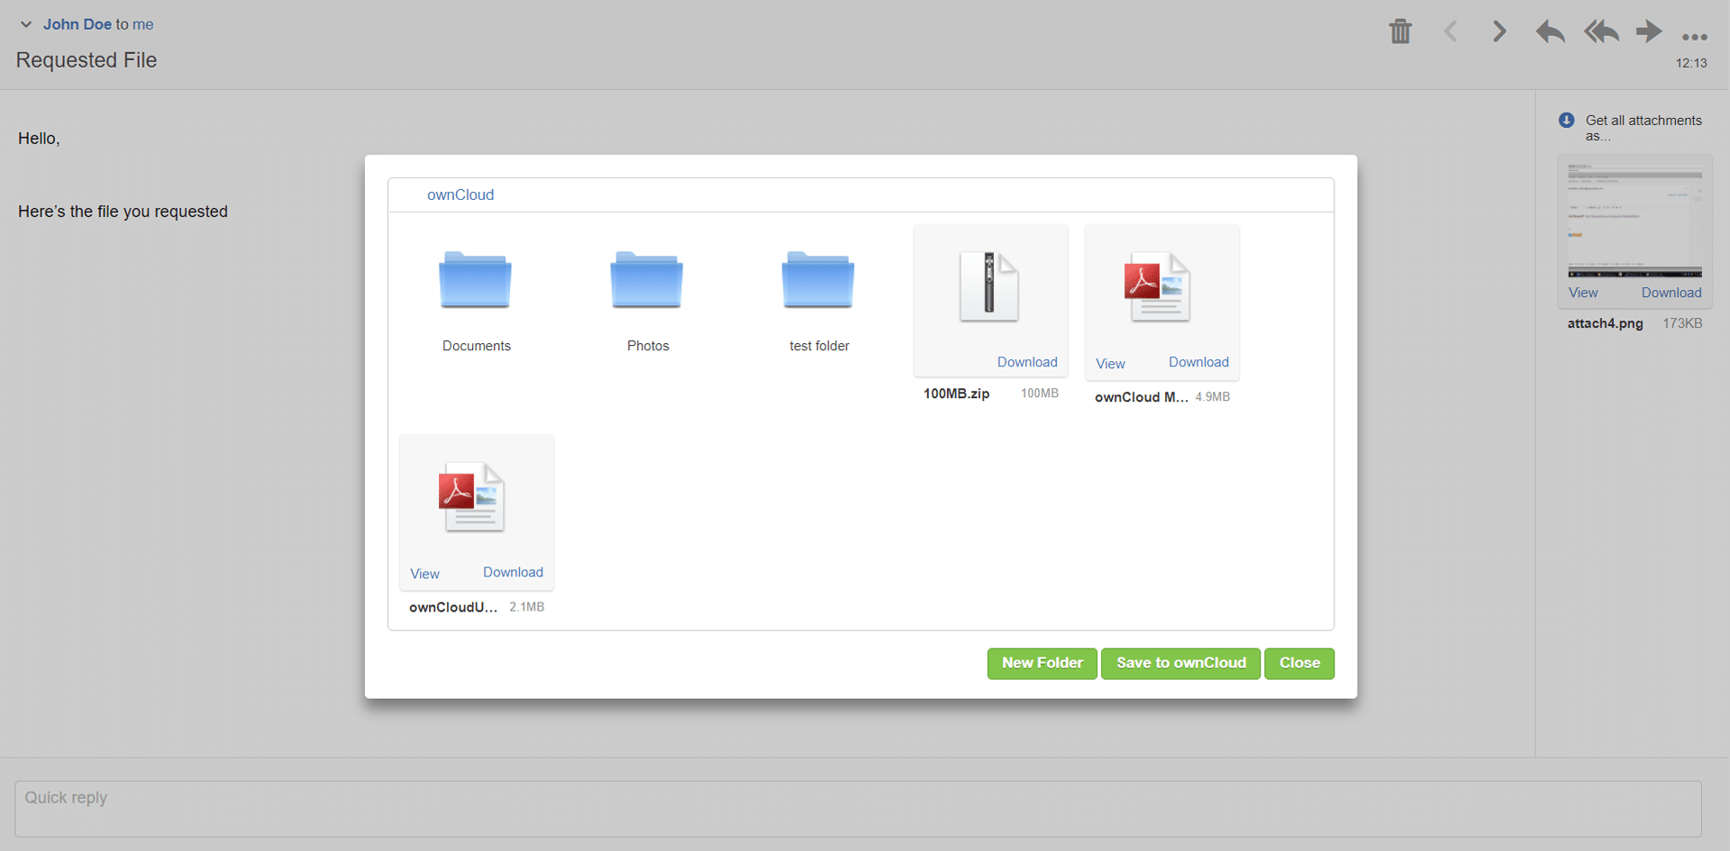The height and width of the screenshot is (851, 1730).
Task: Click the 4.9MB file size
Action: 1213,396
